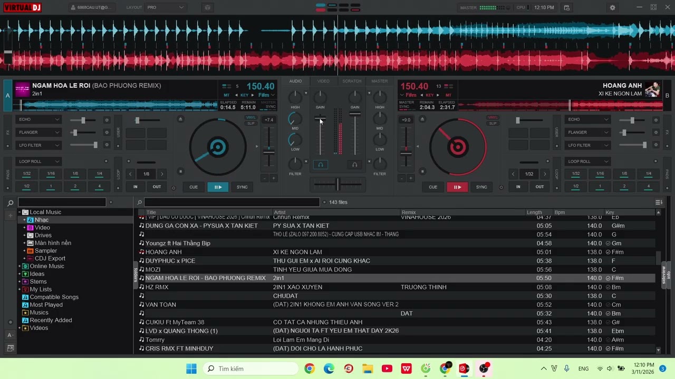Select deck A letter button
Viewport: 675px width, 379px height.
point(7,95)
